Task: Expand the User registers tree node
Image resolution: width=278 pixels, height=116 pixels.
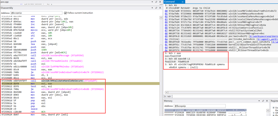Action: click(273, 108)
